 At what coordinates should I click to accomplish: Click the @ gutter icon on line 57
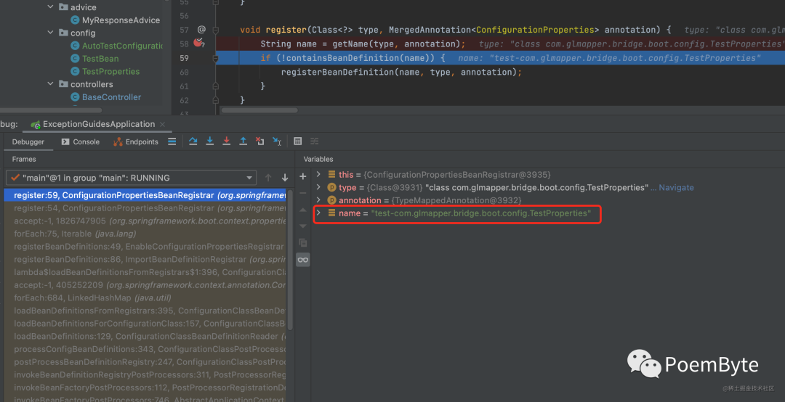point(201,30)
